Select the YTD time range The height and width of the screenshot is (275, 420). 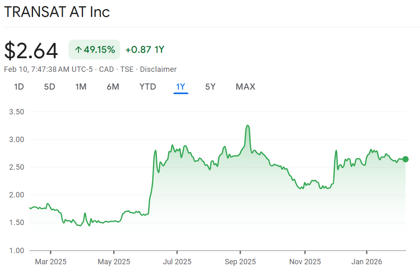tap(147, 87)
